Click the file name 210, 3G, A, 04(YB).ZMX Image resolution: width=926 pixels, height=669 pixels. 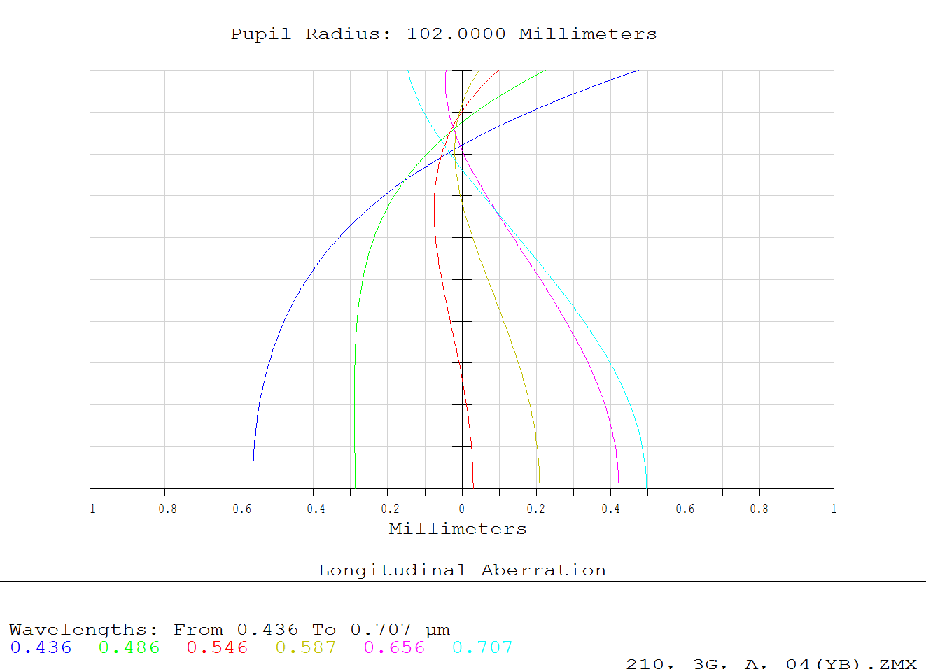click(771, 663)
